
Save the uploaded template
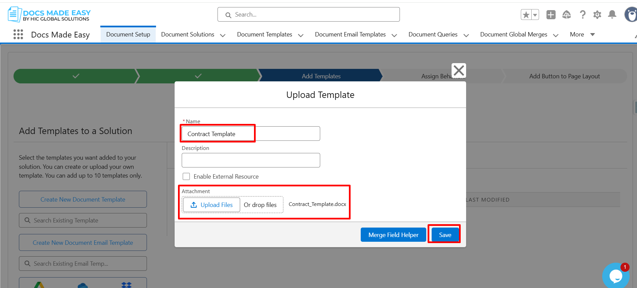tap(445, 235)
